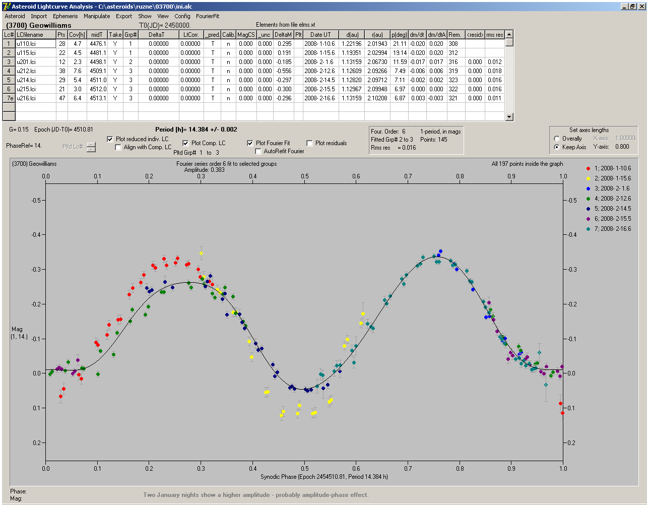Viewport: 649px width, 505px height.
Task: Click the Cov[h] column header
Action: click(x=77, y=35)
